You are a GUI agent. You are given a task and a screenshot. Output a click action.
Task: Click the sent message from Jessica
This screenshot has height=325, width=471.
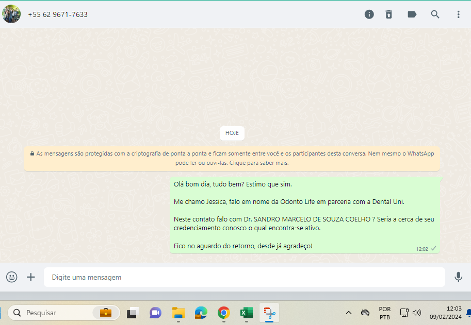(x=305, y=215)
